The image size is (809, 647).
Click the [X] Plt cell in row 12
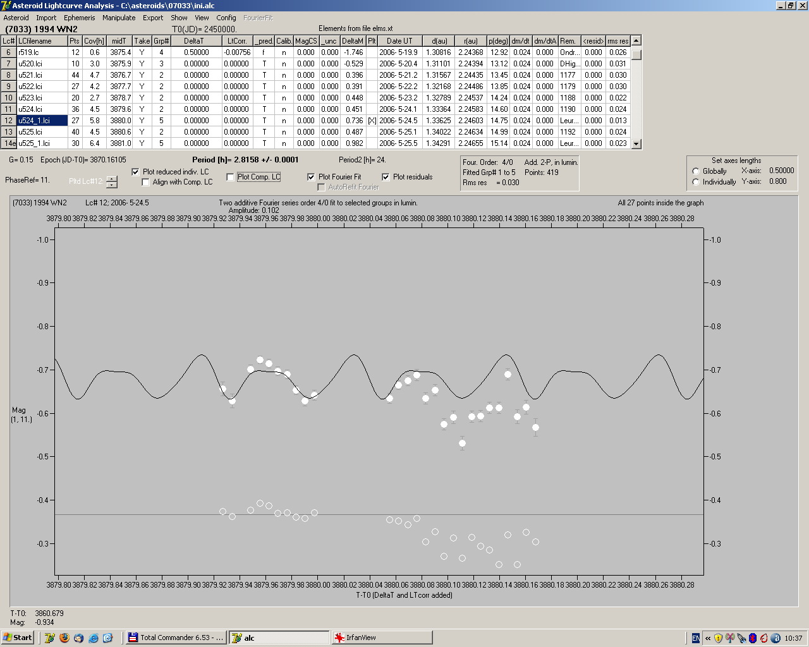click(x=372, y=121)
